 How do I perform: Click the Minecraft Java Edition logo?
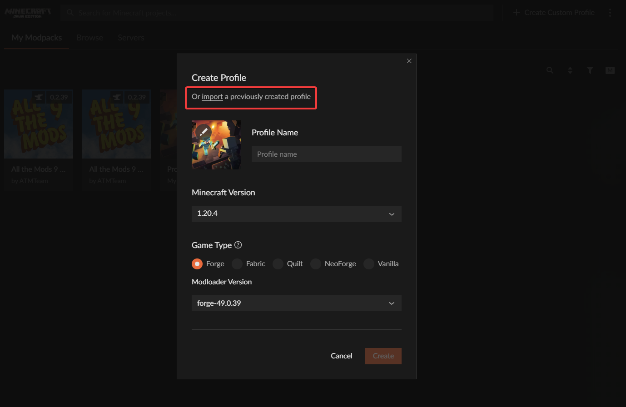28,13
